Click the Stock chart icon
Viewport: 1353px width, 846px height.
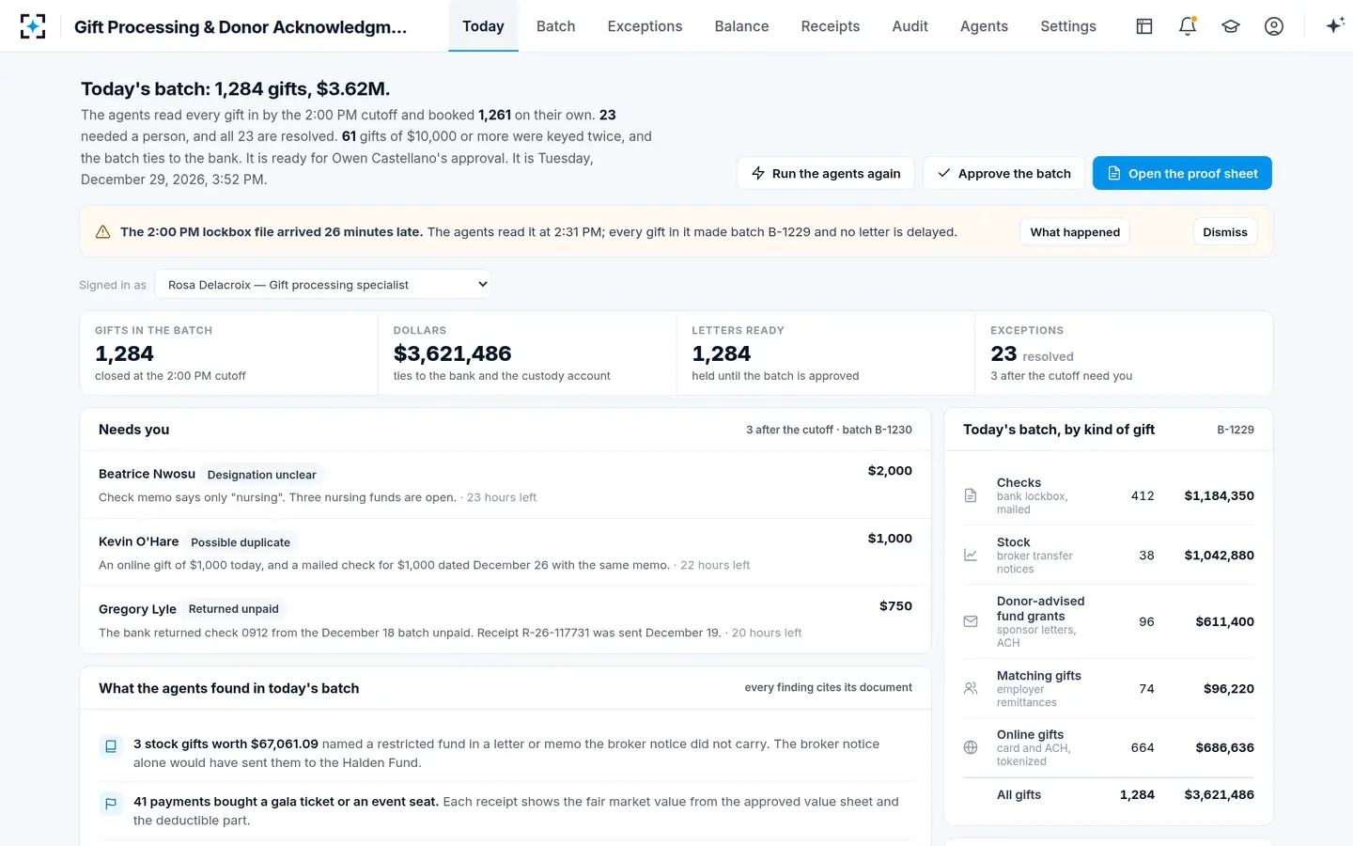[x=971, y=556]
